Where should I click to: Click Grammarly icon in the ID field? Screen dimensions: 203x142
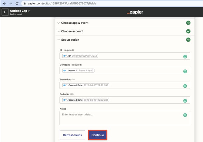tap(185, 56)
